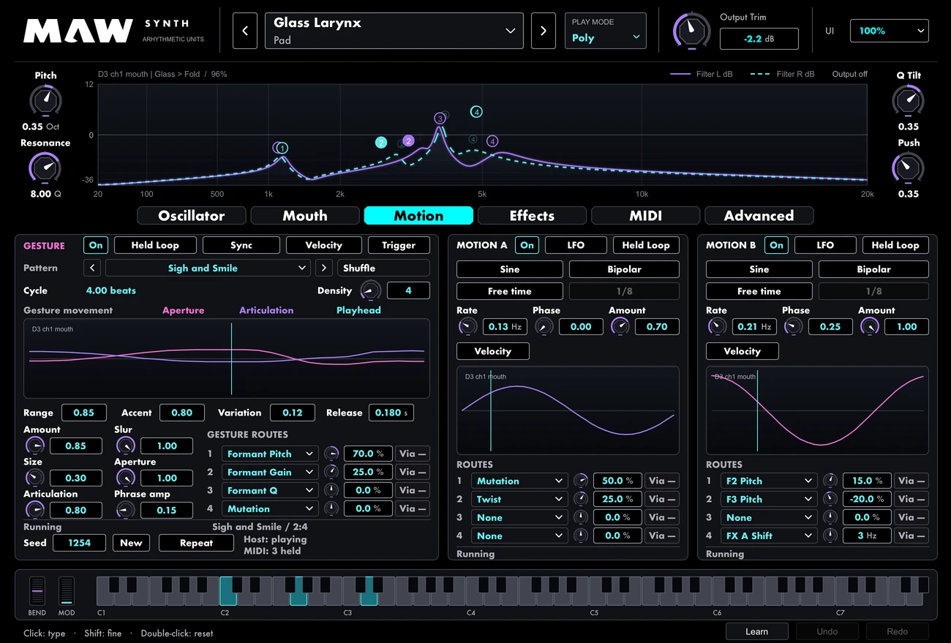Switch to the Mouth tab
This screenshot has height=643, width=951.
click(305, 216)
